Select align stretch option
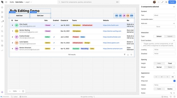 pyautogui.click(x=173, y=77)
